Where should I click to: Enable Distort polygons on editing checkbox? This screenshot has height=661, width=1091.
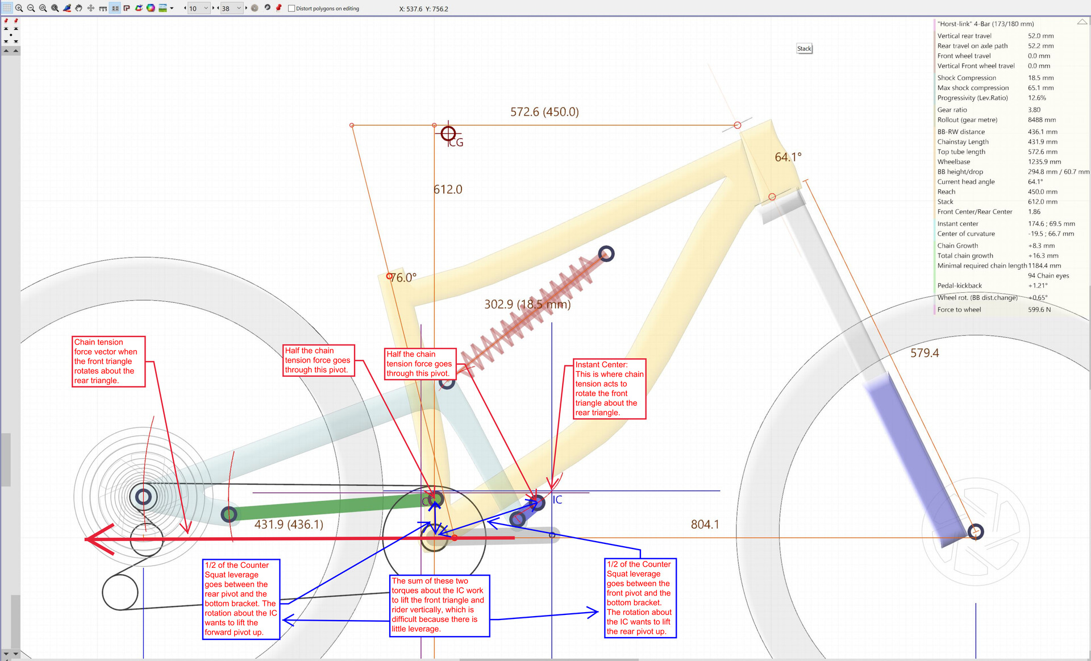(x=292, y=9)
